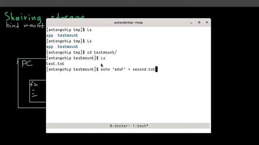Minimize the anton@chip terminal window
This screenshot has height=145, width=259.
[x=191, y=23]
